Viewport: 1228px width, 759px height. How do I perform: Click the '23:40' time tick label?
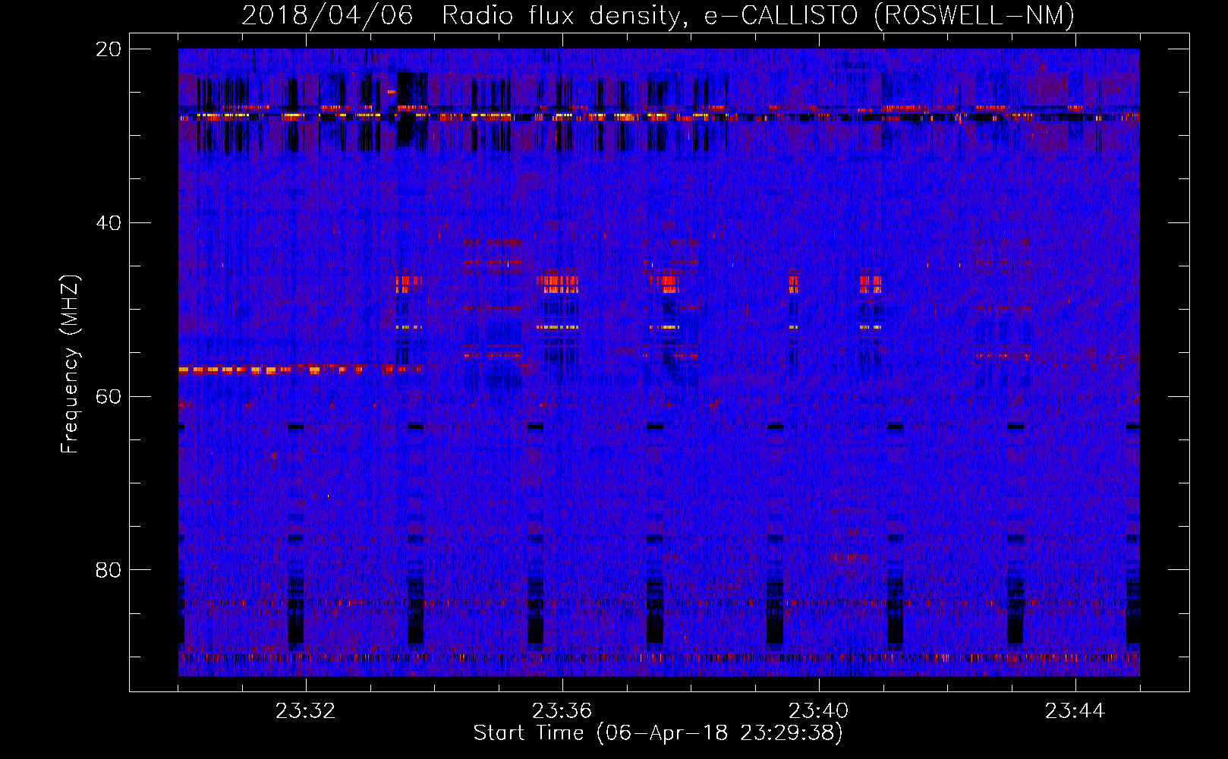[818, 711]
